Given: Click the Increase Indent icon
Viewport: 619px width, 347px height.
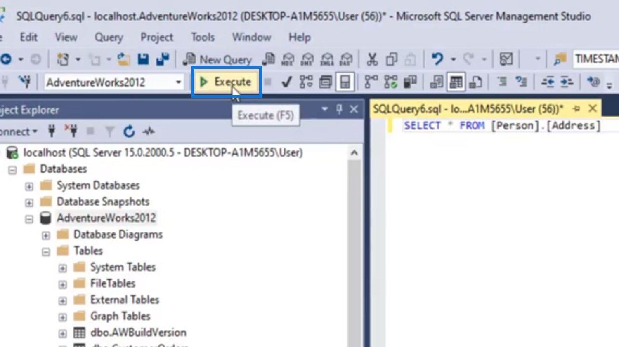Looking at the screenshot, I should [x=567, y=82].
